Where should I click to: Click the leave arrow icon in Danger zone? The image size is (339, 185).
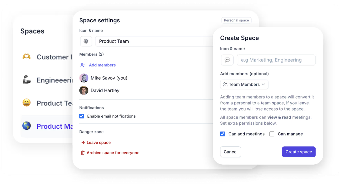[82, 143]
